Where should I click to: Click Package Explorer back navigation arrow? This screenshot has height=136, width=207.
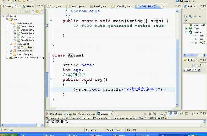[17, 12]
